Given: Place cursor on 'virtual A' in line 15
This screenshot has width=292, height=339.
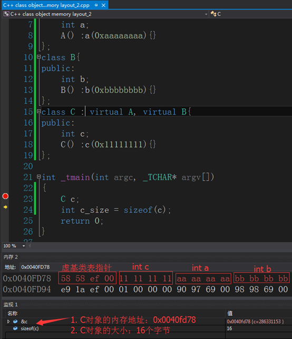Looking at the screenshot, I should pos(113,112).
